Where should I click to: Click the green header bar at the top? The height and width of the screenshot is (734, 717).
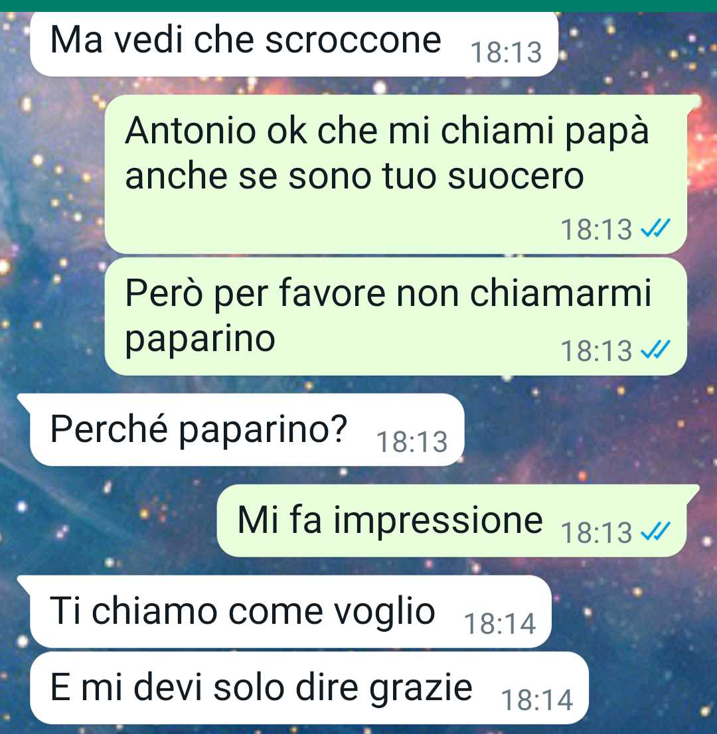(358, 5)
